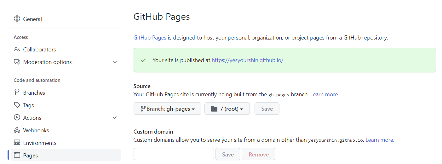Click the Code and automation heading
This screenshot has width=442, height=164.
point(37,80)
